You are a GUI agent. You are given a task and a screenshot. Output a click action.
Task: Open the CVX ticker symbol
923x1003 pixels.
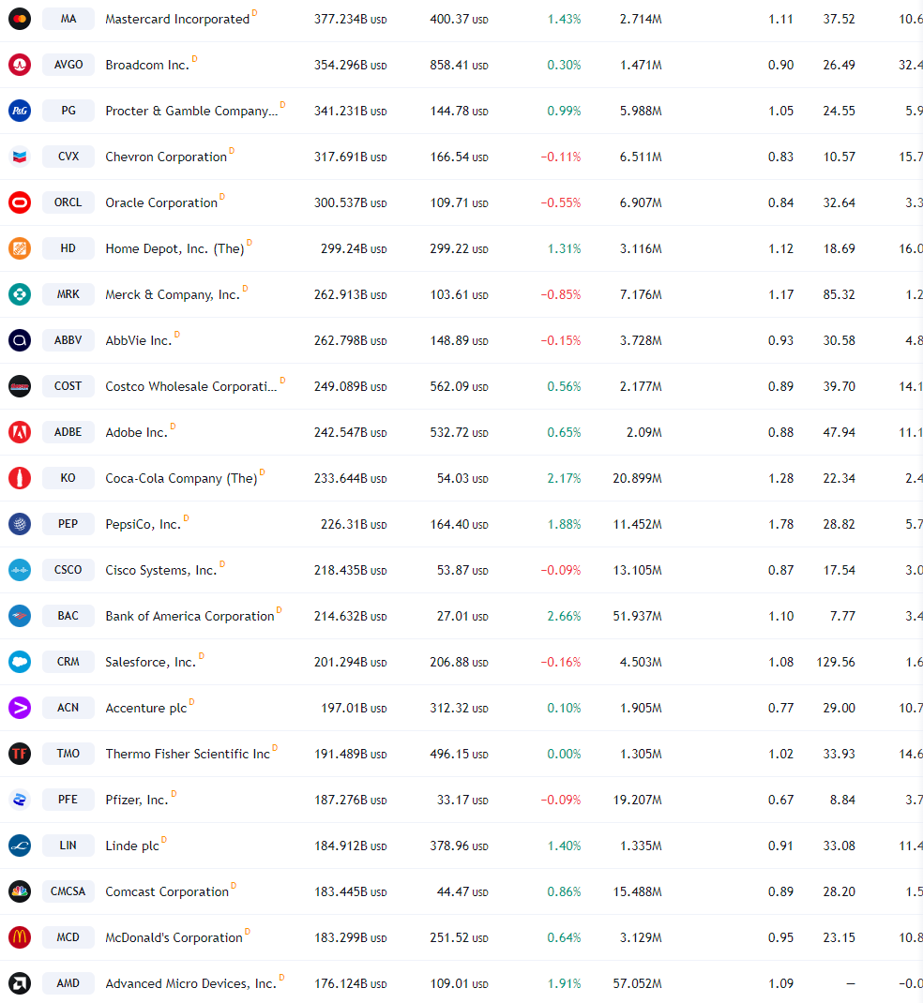tap(68, 157)
